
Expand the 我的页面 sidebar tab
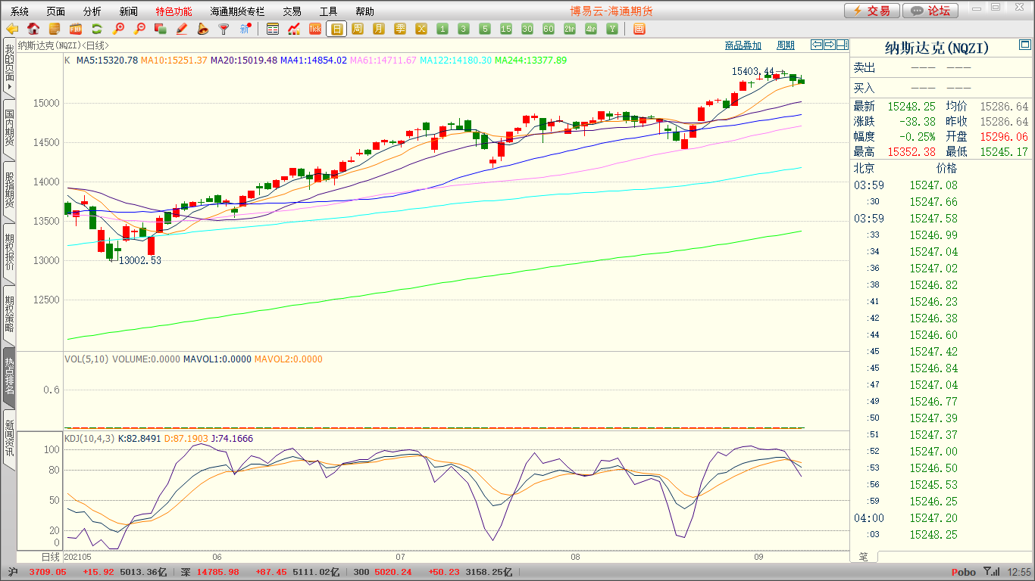pos(9,67)
